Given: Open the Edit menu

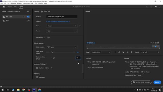Looking at the screenshot, I should (5, 4).
